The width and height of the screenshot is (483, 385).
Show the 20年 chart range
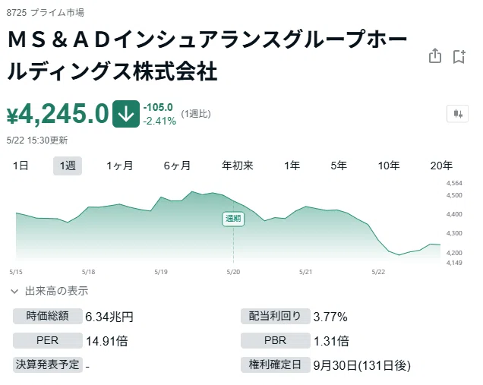pos(441,166)
